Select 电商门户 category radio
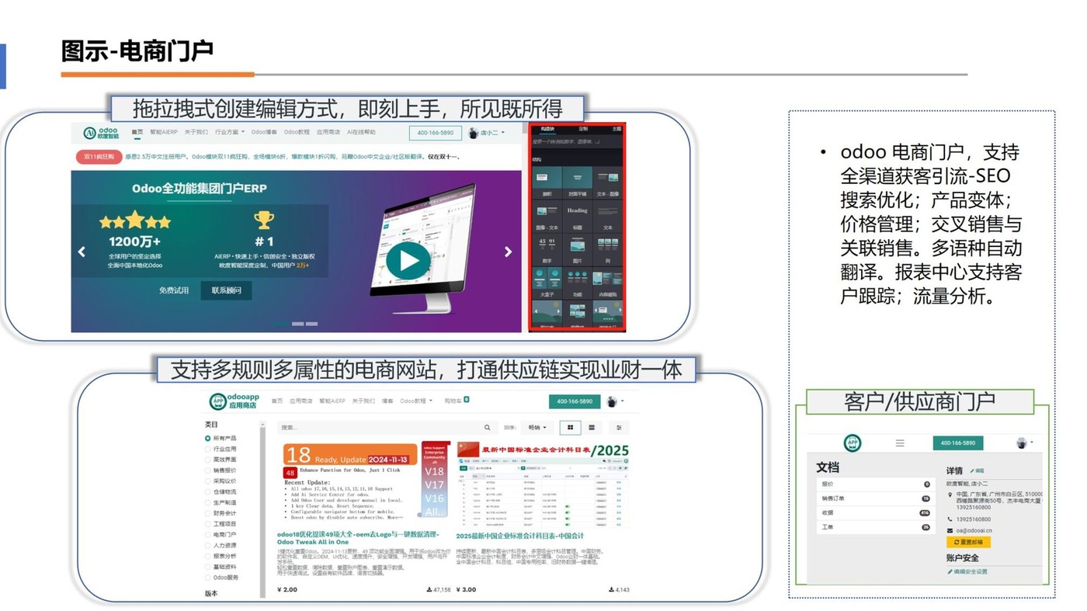The height and width of the screenshot is (611, 1087). tap(207, 534)
